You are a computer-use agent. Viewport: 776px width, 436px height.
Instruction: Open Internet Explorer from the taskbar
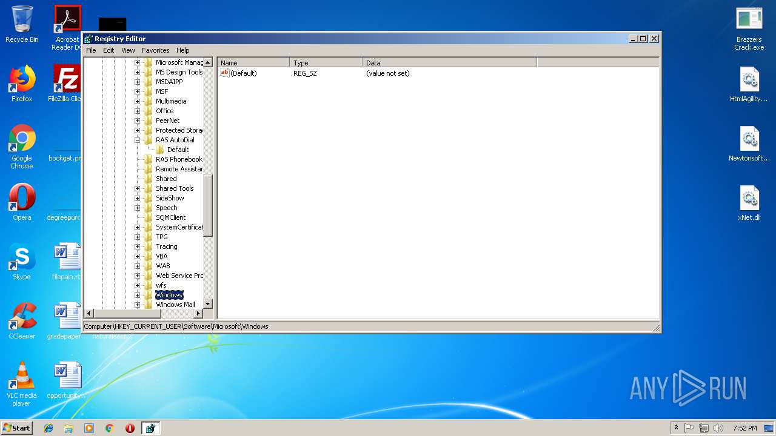pos(48,428)
